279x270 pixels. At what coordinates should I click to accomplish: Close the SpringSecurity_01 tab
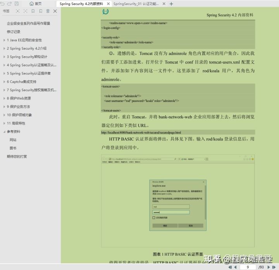point(164,4)
